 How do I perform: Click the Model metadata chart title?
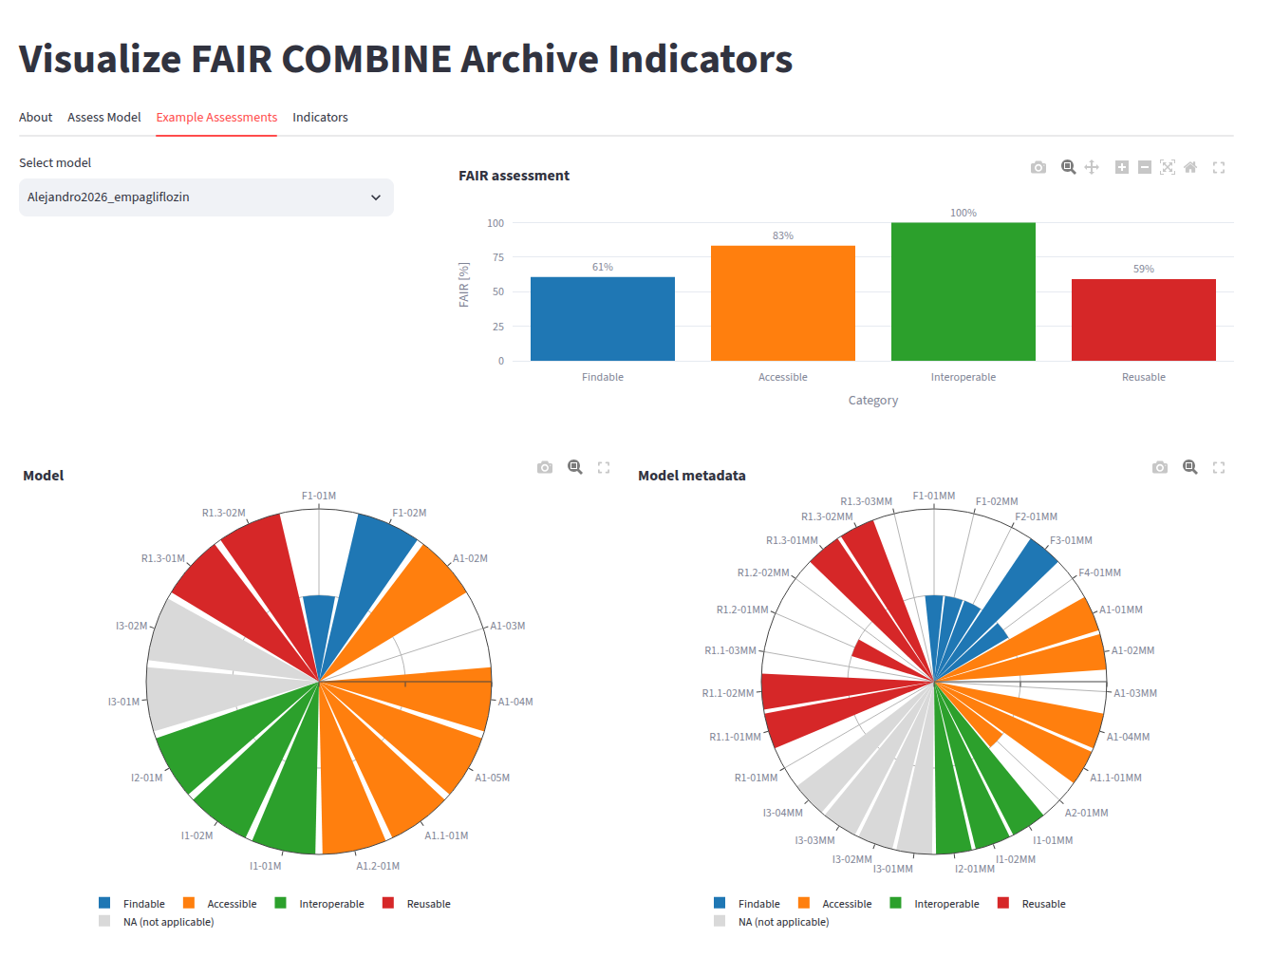click(692, 476)
